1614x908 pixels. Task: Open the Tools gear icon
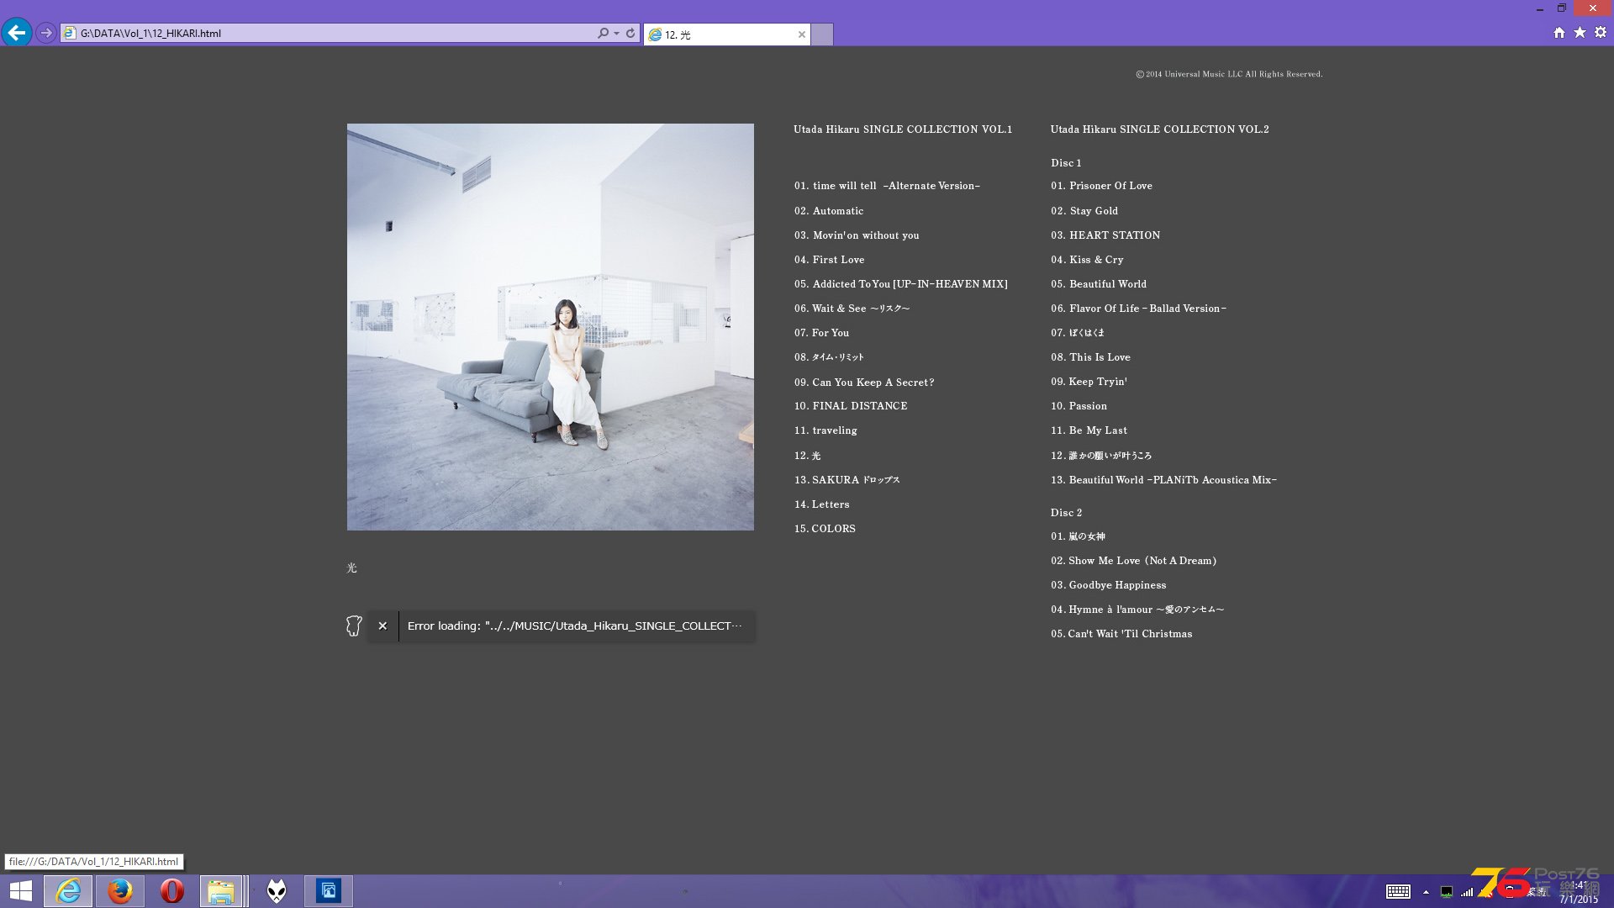click(1601, 33)
